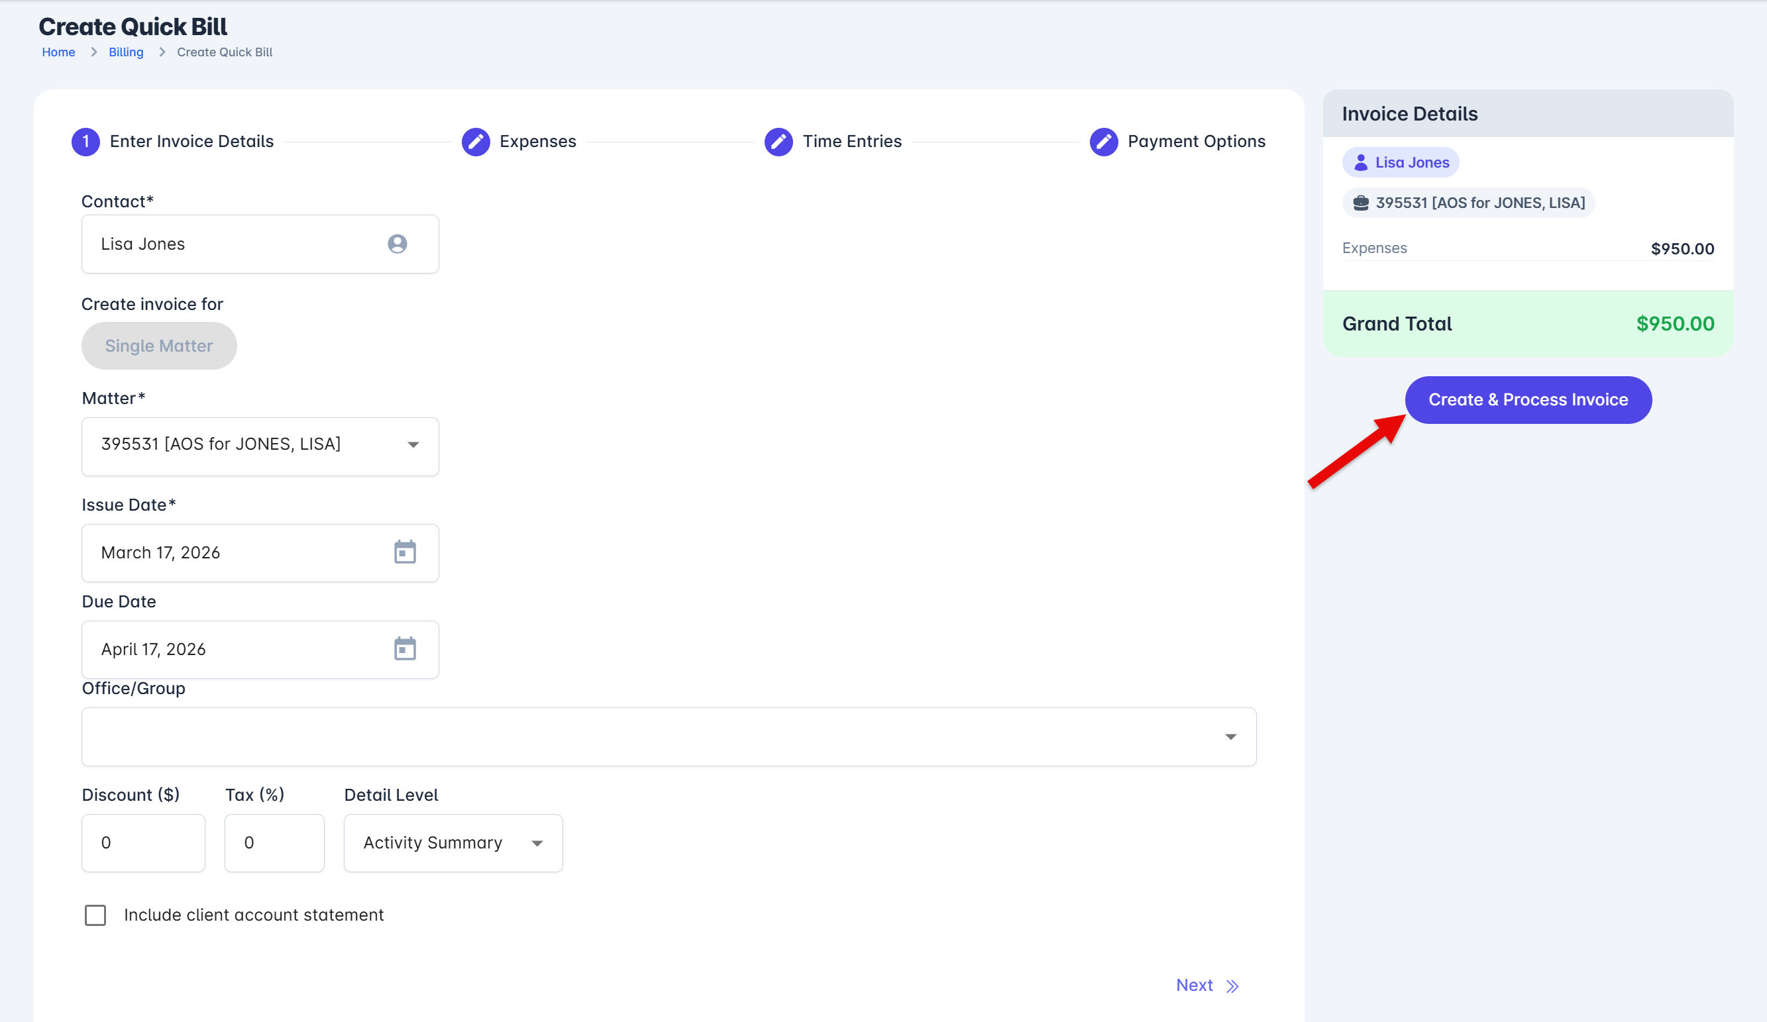Click the briefcase icon on matter chip
The image size is (1767, 1022).
[1360, 203]
